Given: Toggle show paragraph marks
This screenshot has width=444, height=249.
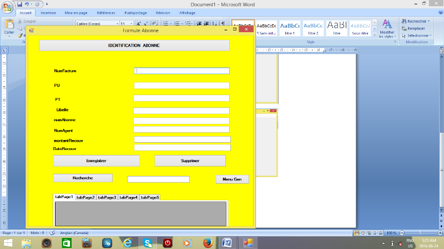Looking at the screenshot, I should (223, 23).
